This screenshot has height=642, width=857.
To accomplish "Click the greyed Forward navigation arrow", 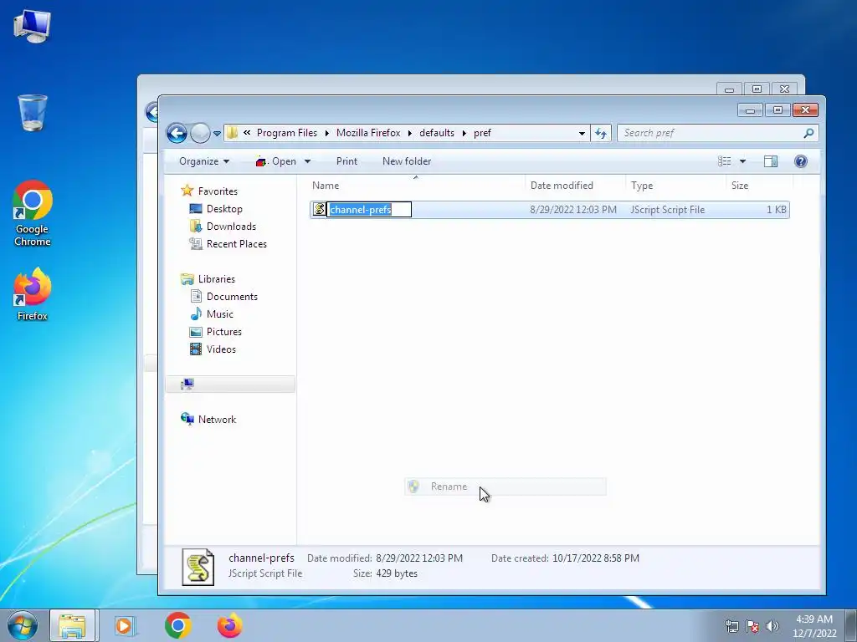I will (200, 133).
